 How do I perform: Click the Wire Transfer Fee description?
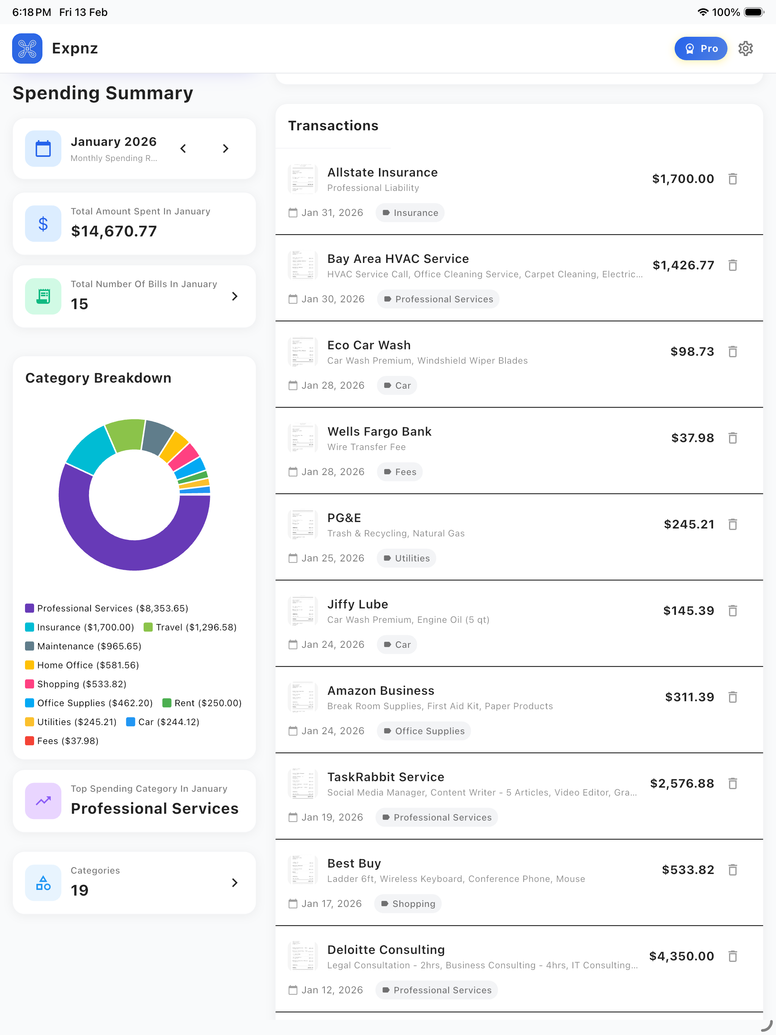tap(366, 447)
